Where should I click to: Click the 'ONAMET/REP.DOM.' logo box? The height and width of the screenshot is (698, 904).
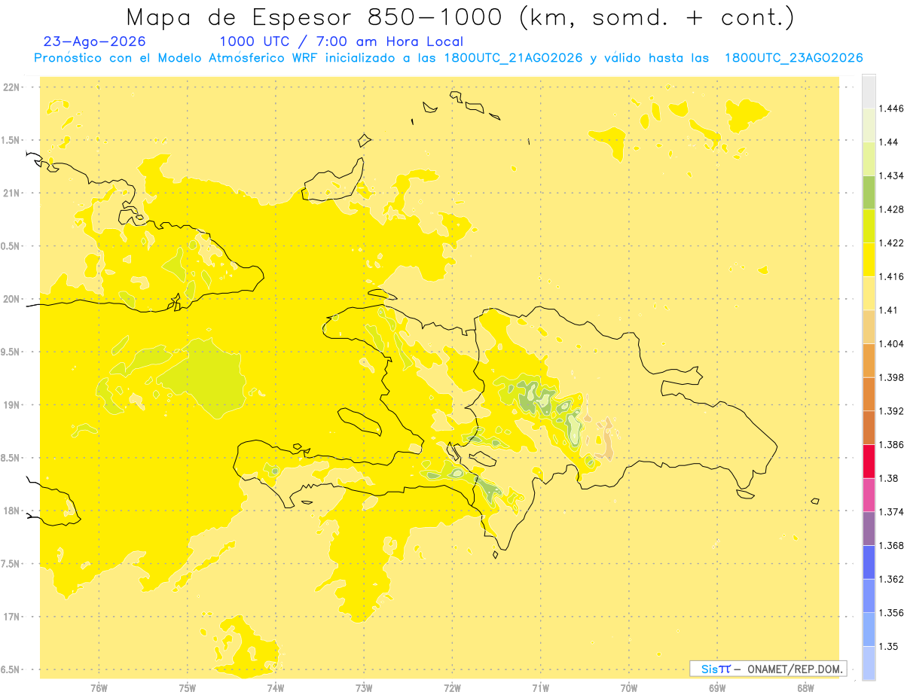coord(768,669)
